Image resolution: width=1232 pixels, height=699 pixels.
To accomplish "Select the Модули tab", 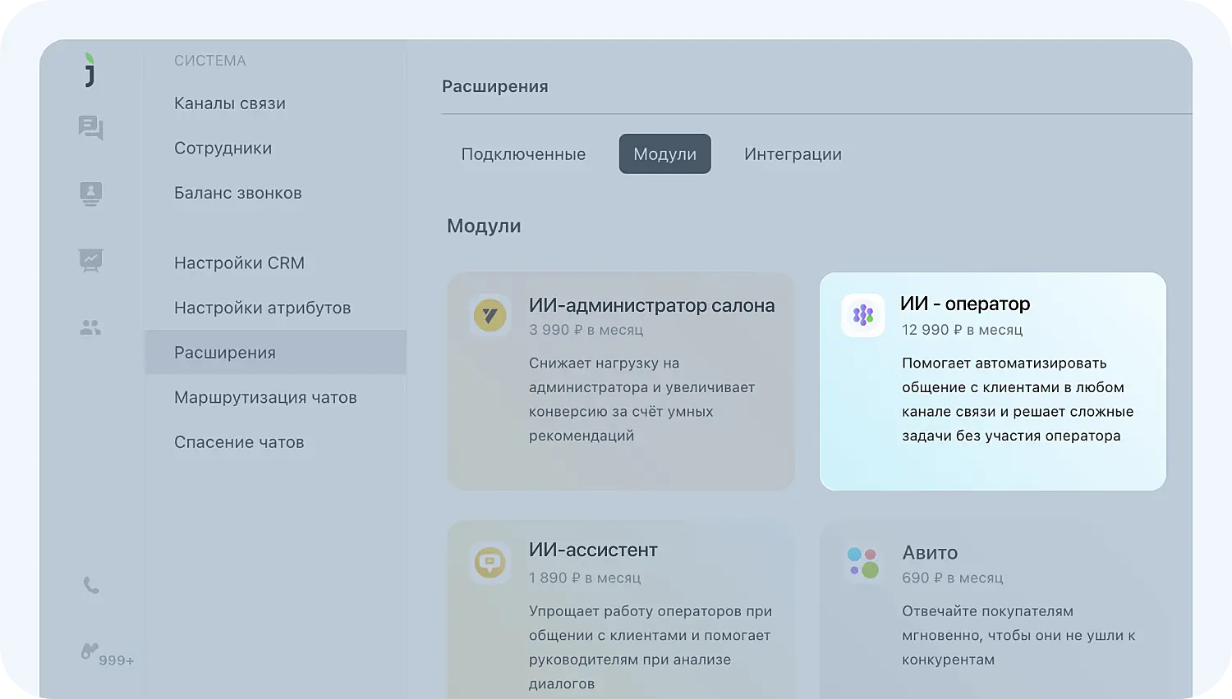I will pos(664,153).
